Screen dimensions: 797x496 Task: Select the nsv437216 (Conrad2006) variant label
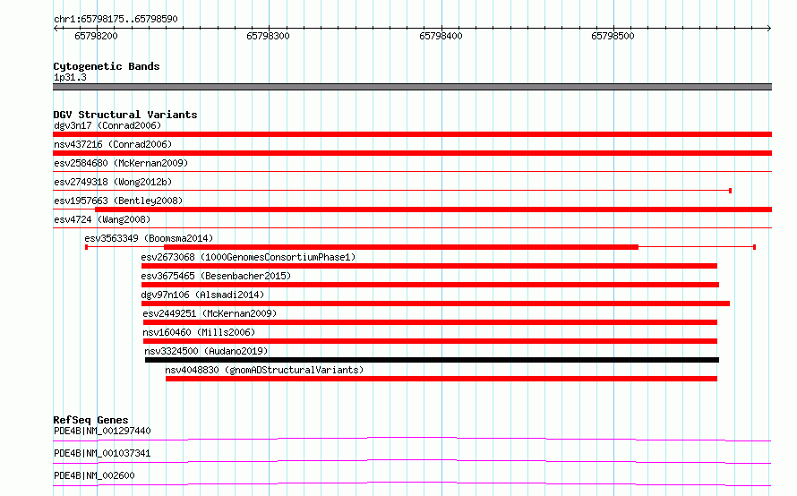click(113, 144)
